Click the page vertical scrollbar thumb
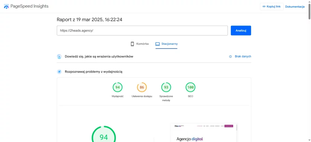The height and width of the screenshot is (142, 311). (x=309, y=11)
